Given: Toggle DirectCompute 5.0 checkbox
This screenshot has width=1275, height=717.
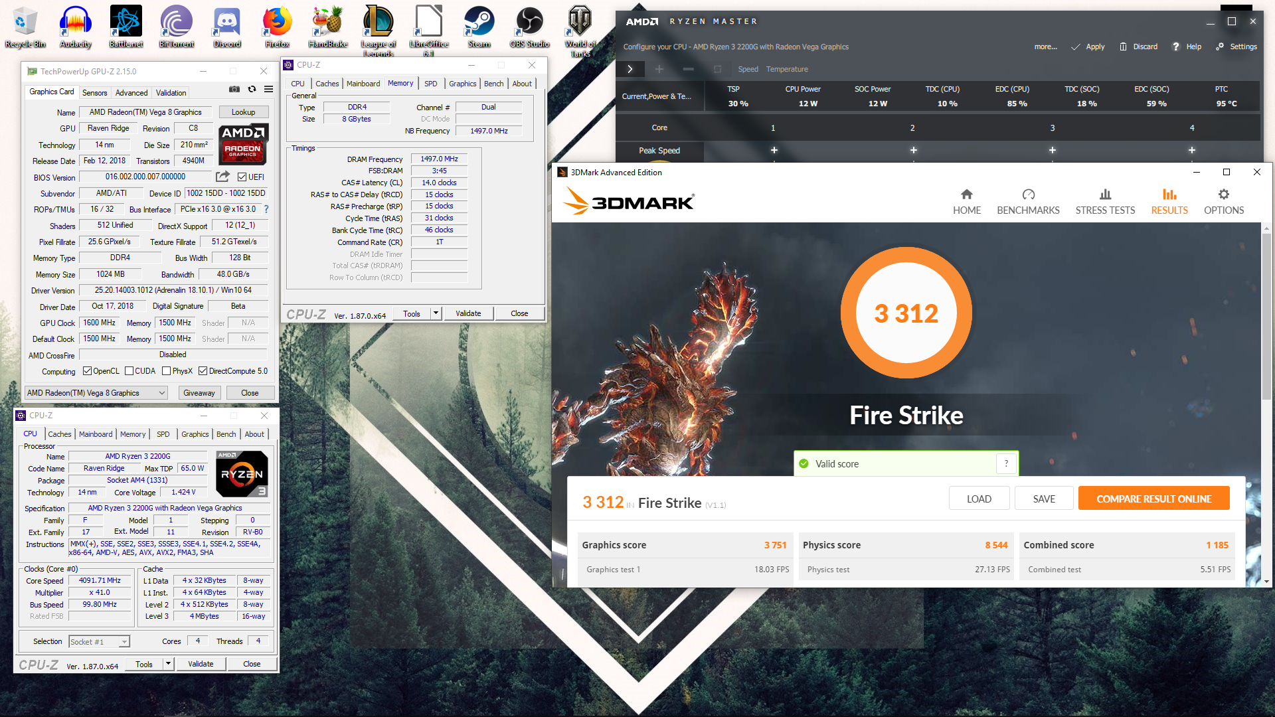Looking at the screenshot, I should [203, 371].
